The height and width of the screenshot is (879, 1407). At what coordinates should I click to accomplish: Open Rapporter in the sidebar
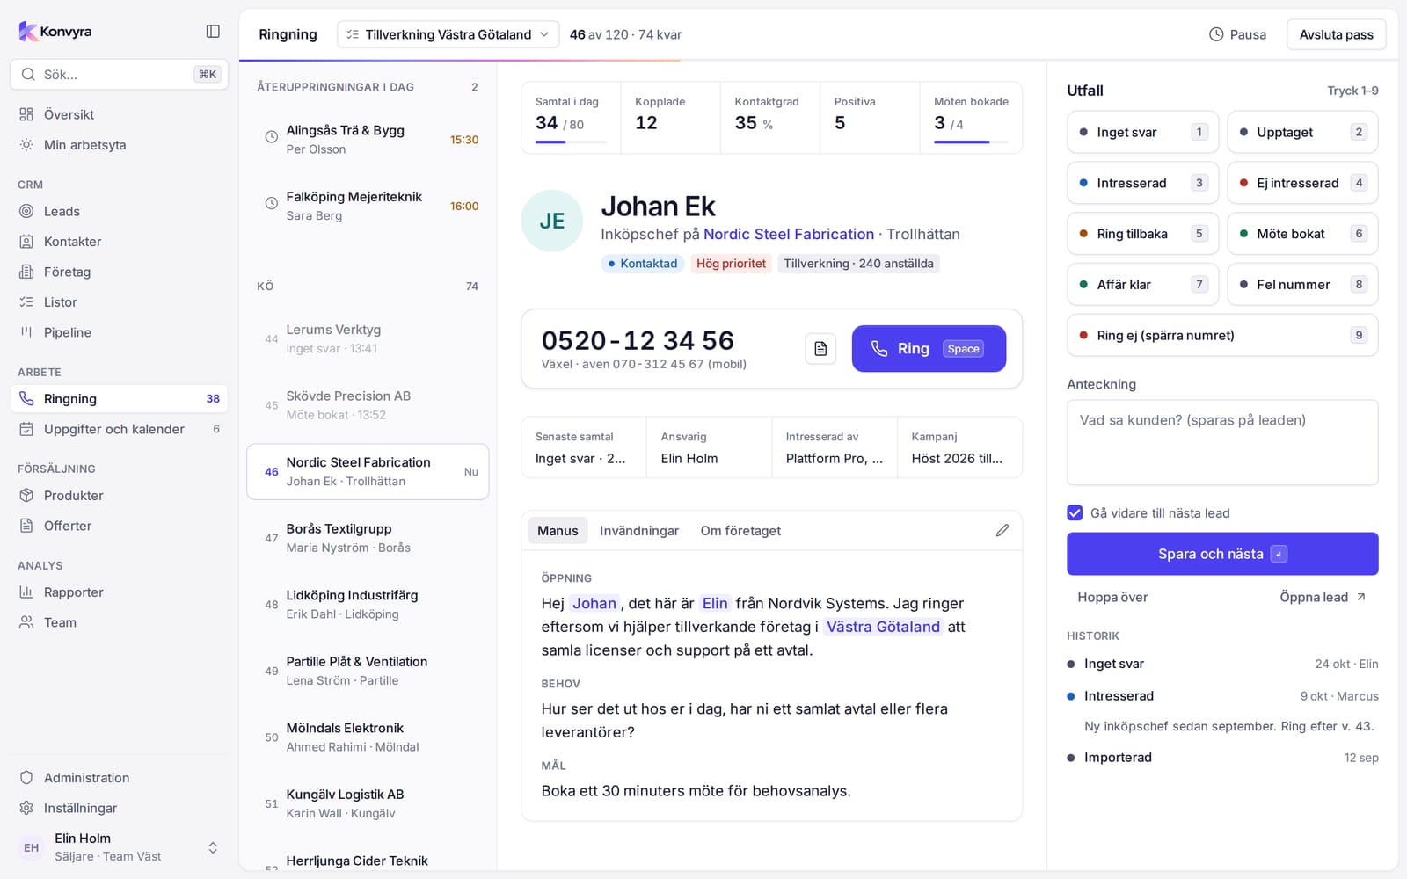(119, 592)
